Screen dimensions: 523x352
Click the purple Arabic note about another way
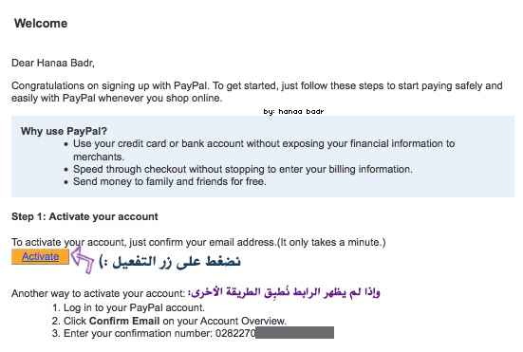click(284, 292)
